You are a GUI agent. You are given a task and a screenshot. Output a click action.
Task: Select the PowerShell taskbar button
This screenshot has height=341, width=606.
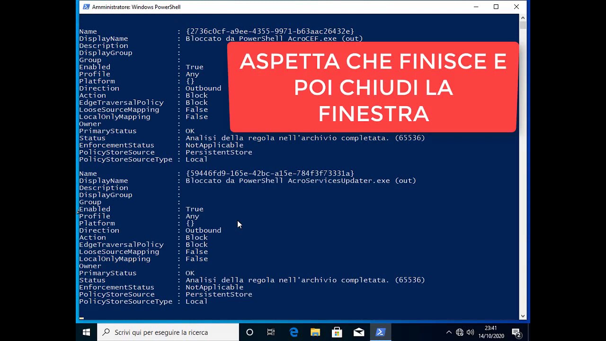pos(380,332)
